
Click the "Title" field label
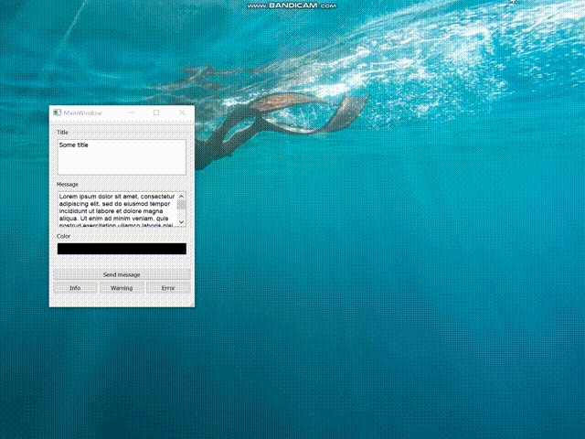click(62, 133)
